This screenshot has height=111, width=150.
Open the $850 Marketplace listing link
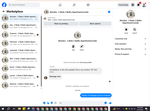(x=61, y=20)
